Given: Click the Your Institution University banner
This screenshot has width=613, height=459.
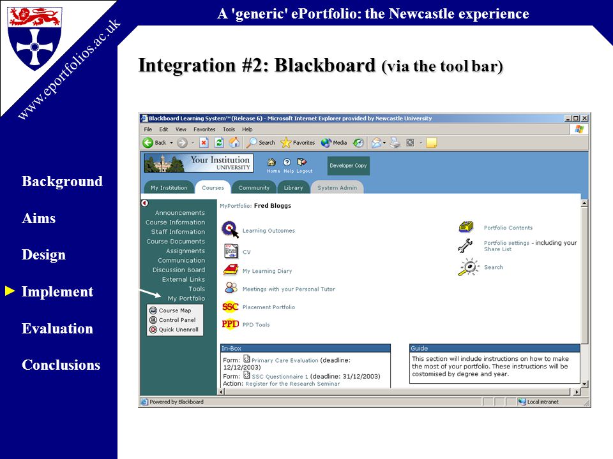Looking at the screenshot, I should (199, 163).
